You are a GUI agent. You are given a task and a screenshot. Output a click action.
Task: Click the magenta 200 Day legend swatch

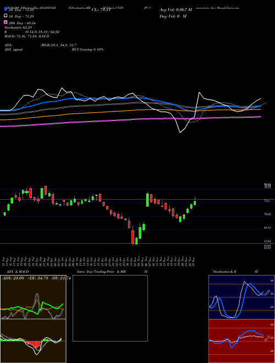coord(6,22)
